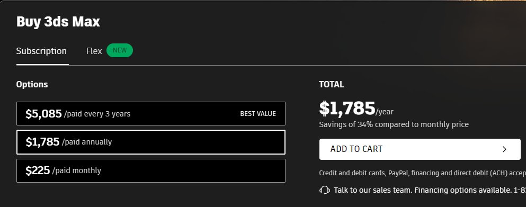Select the $5,085 paid every 3 years option
The width and height of the screenshot is (526, 207).
151,114
